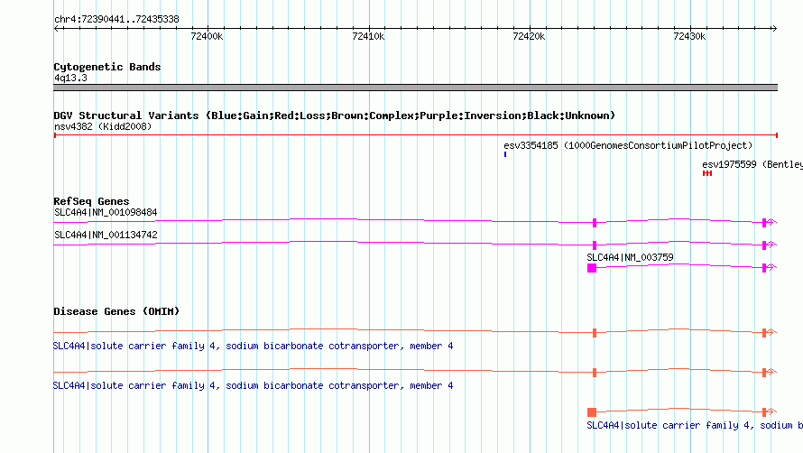Viewport: 803px width, 453px height.
Task: Click the left arrow of the ruler
Action: (x=57, y=28)
